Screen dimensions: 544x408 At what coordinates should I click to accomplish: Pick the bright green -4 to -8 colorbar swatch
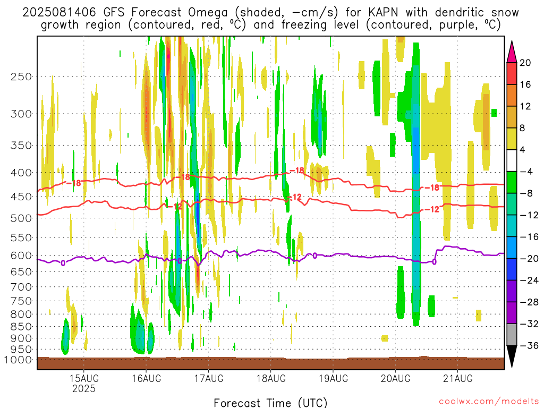tap(512, 183)
